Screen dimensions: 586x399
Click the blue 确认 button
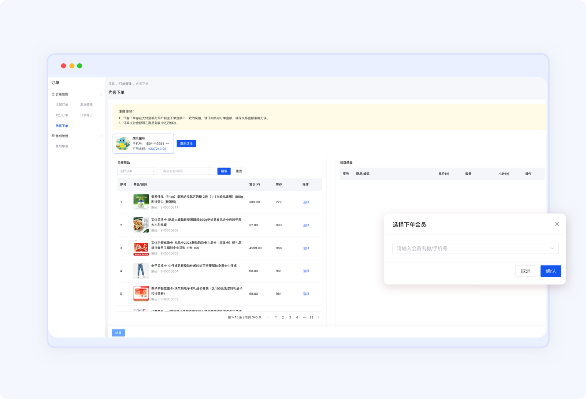pos(550,271)
